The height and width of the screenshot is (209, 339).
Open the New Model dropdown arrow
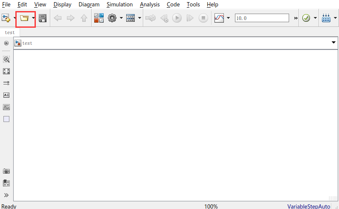tap(14, 18)
